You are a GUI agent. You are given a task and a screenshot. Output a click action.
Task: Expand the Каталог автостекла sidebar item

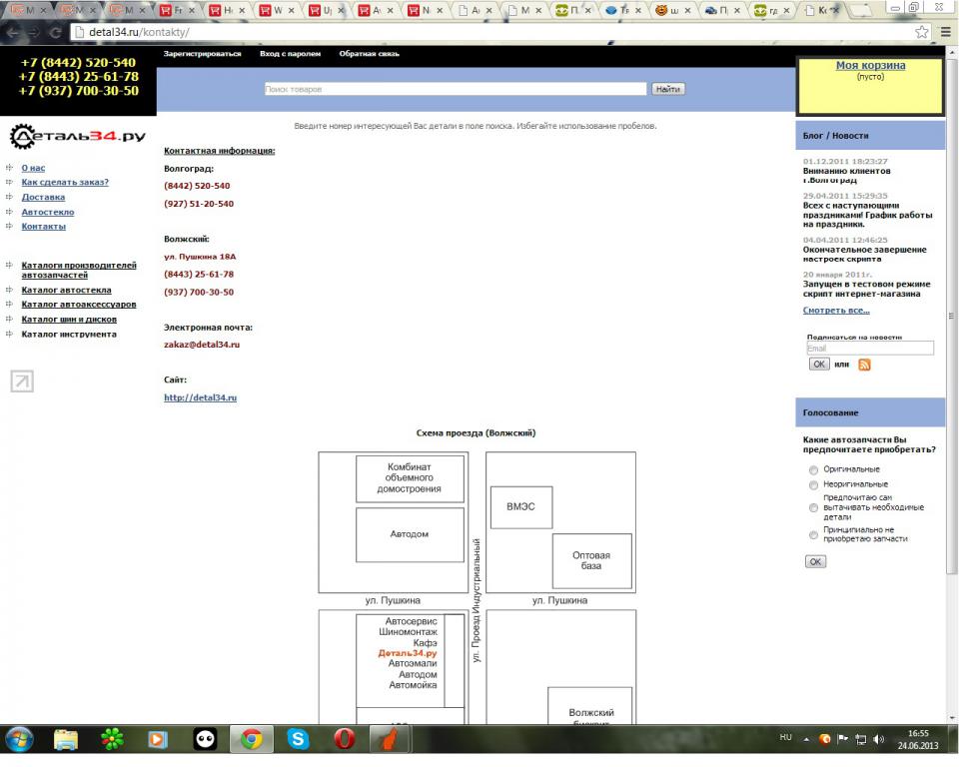(66, 290)
